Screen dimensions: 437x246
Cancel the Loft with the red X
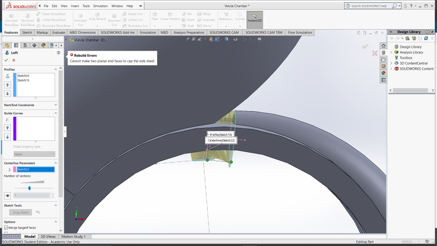point(14,60)
